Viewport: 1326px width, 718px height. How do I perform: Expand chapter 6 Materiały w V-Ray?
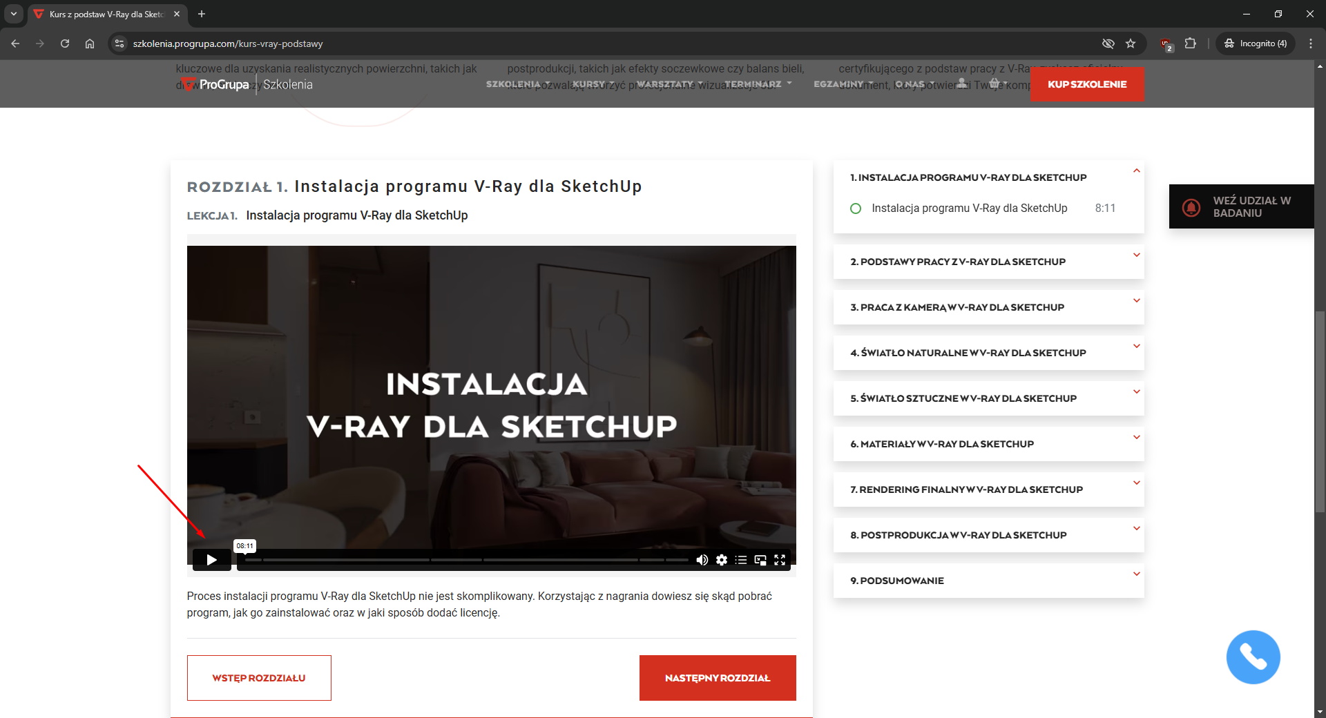pyautogui.click(x=988, y=444)
